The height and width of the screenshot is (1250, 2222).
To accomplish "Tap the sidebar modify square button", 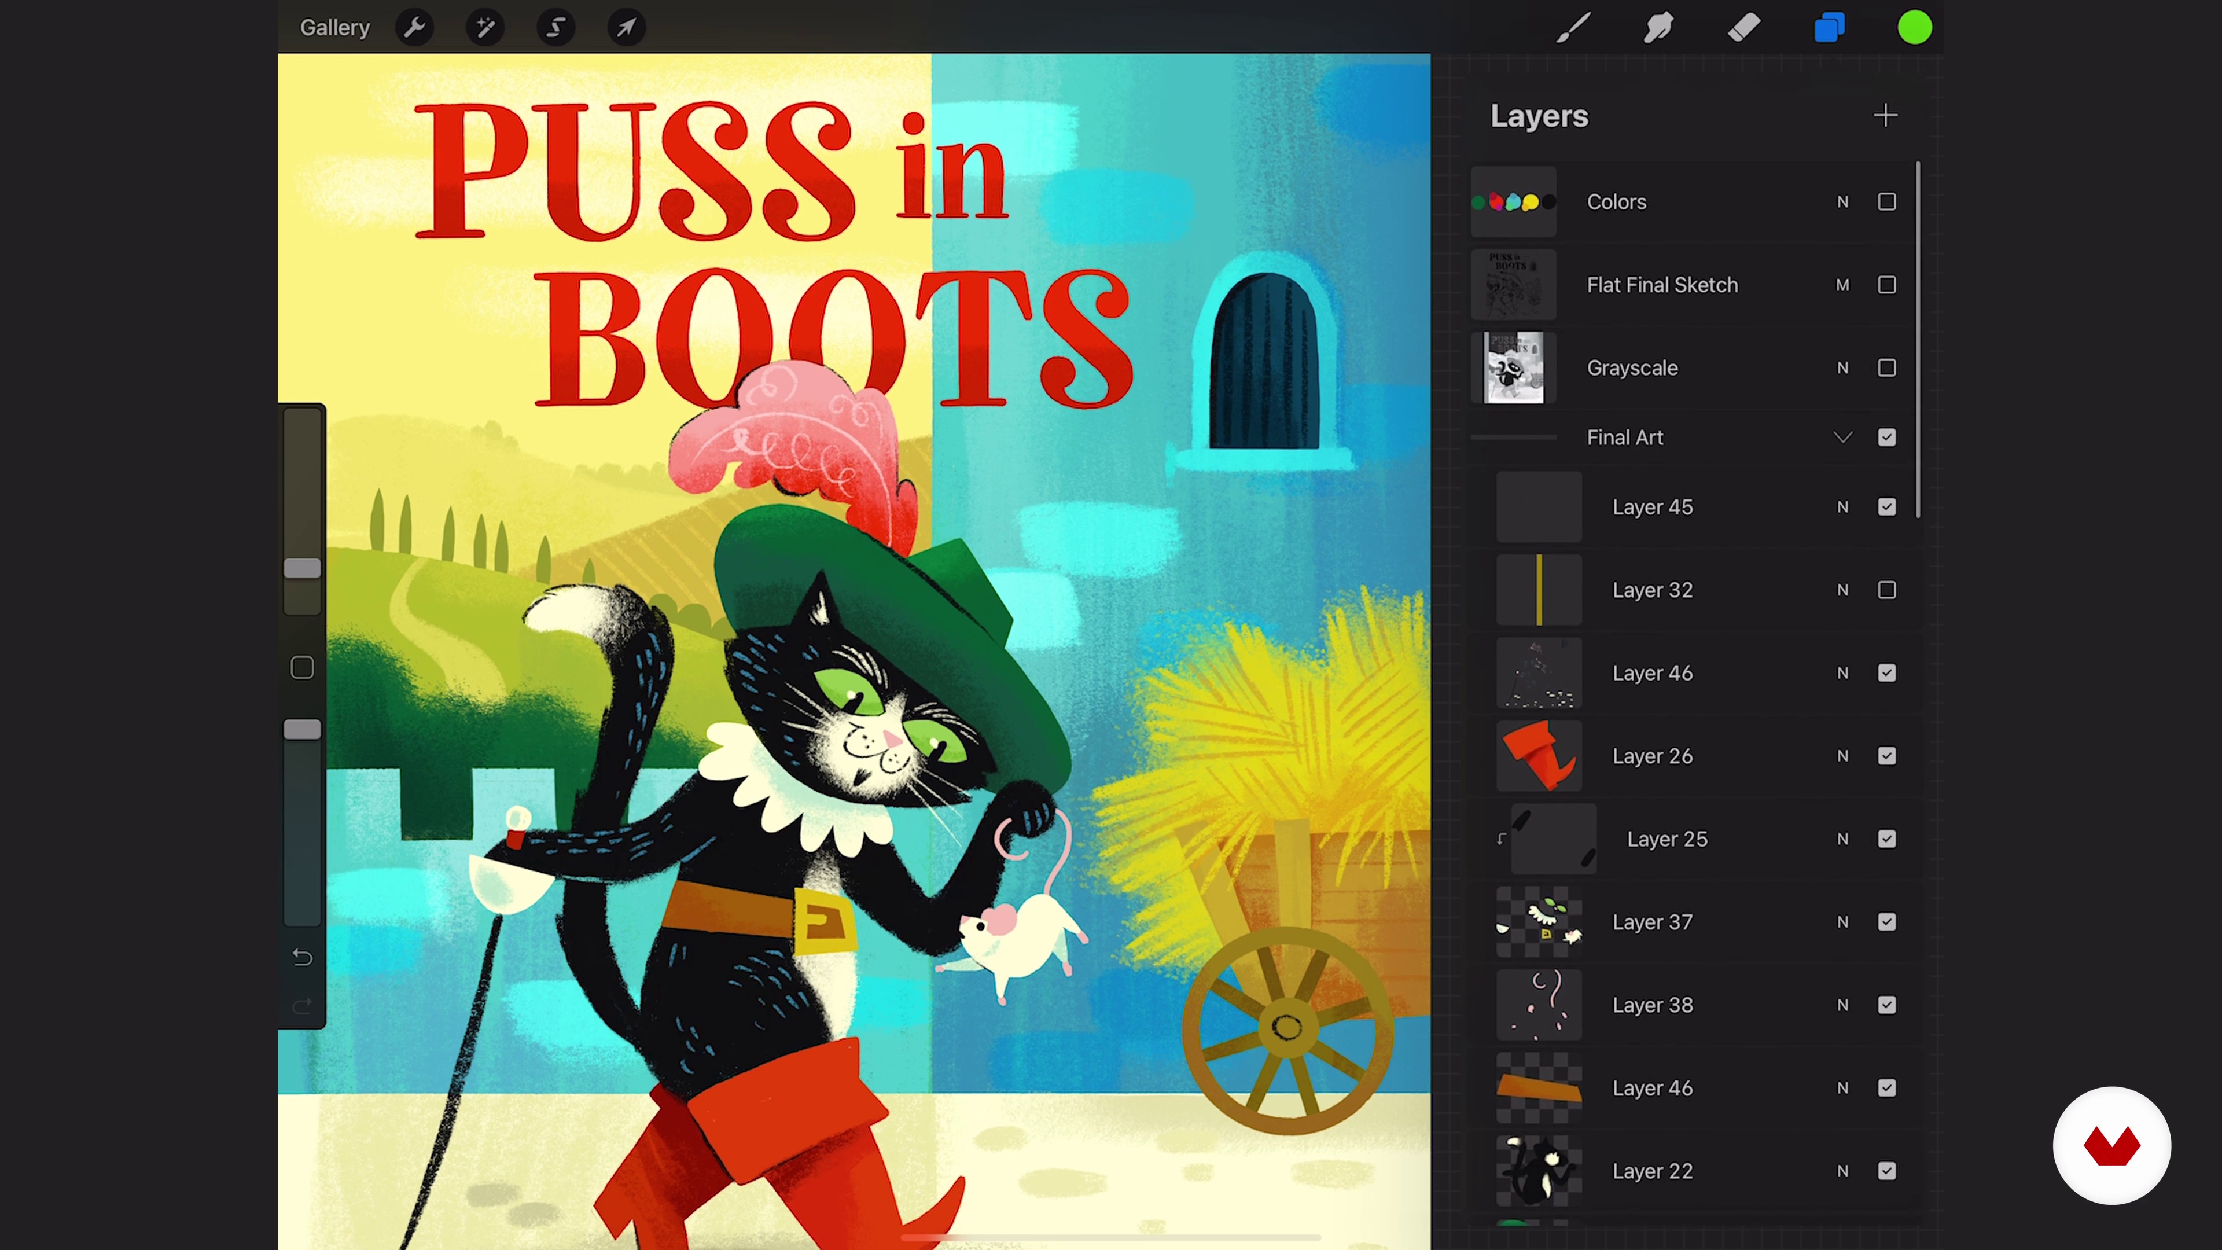I will 302,668.
